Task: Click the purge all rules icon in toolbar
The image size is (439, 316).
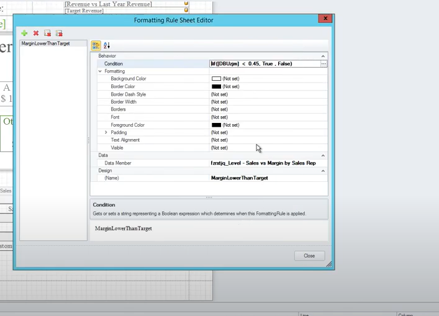Action: coord(59,34)
